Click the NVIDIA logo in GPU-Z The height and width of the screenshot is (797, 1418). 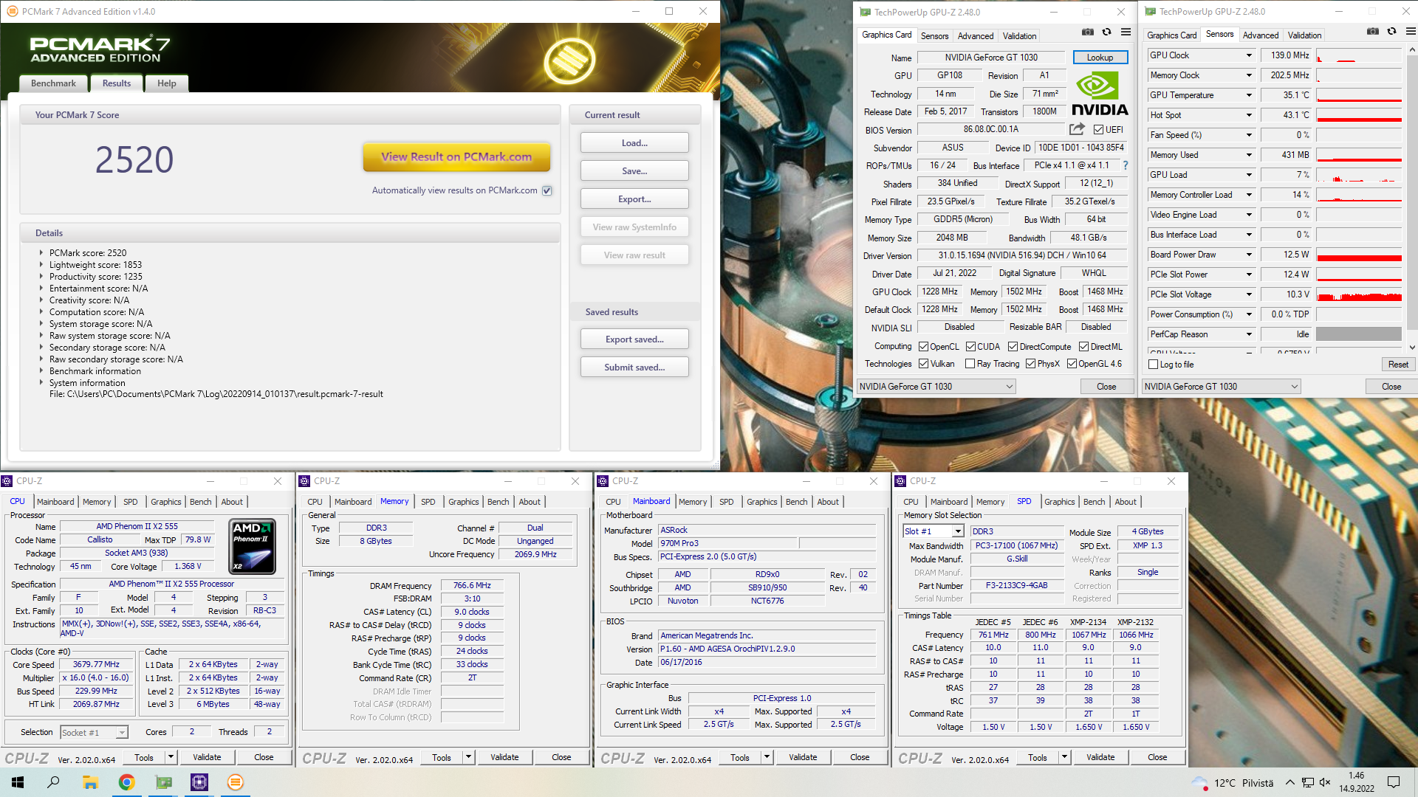point(1100,94)
